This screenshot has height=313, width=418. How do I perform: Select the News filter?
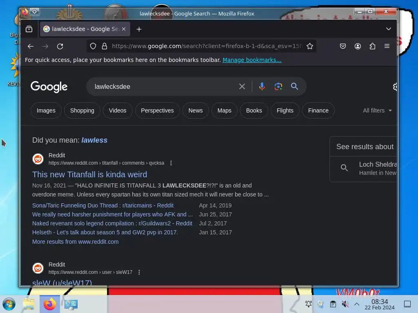point(196,110)
